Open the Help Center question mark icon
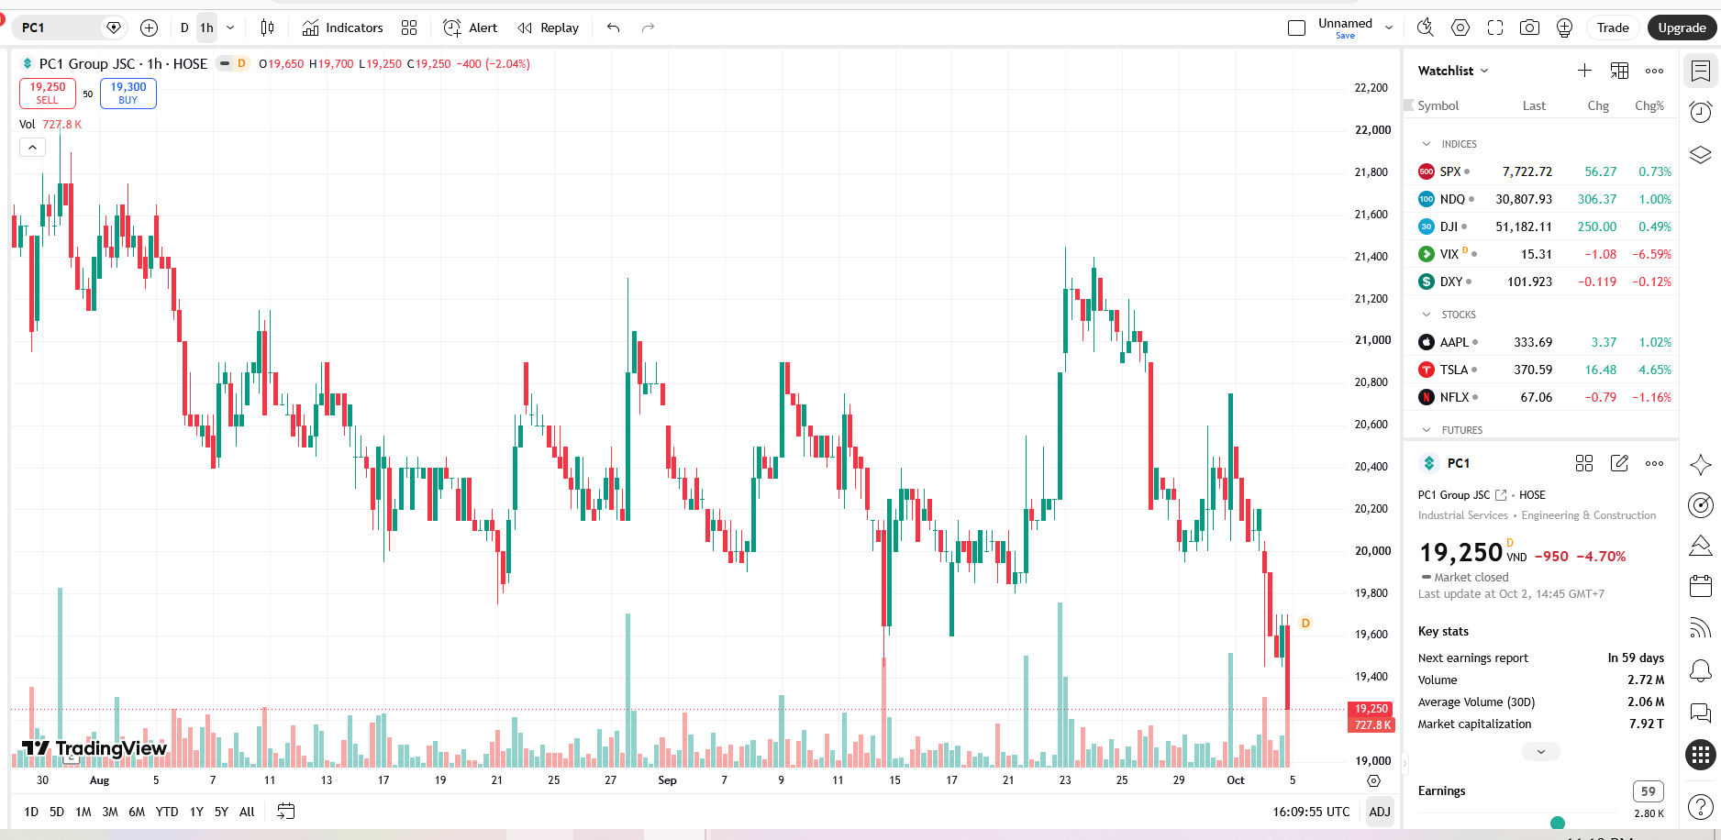Viewport: 1721px width, 840px height. pos(1700,807)
